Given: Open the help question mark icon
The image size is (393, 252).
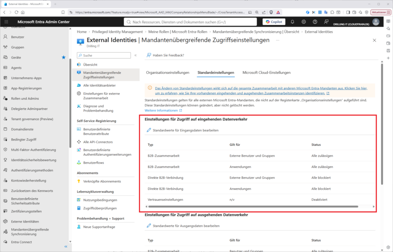Looking at the screenshot, I should click(x=315, y=22).
